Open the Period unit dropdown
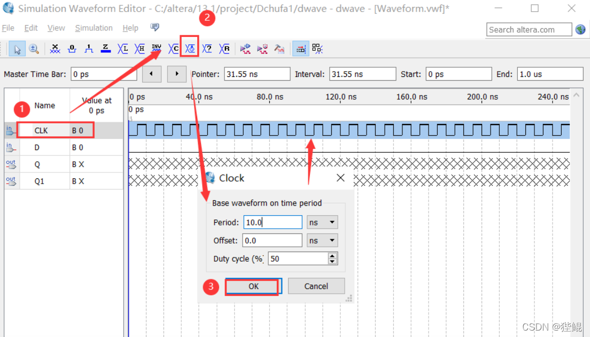This screenshot has width=590, height=337. [x=322, y=222]
